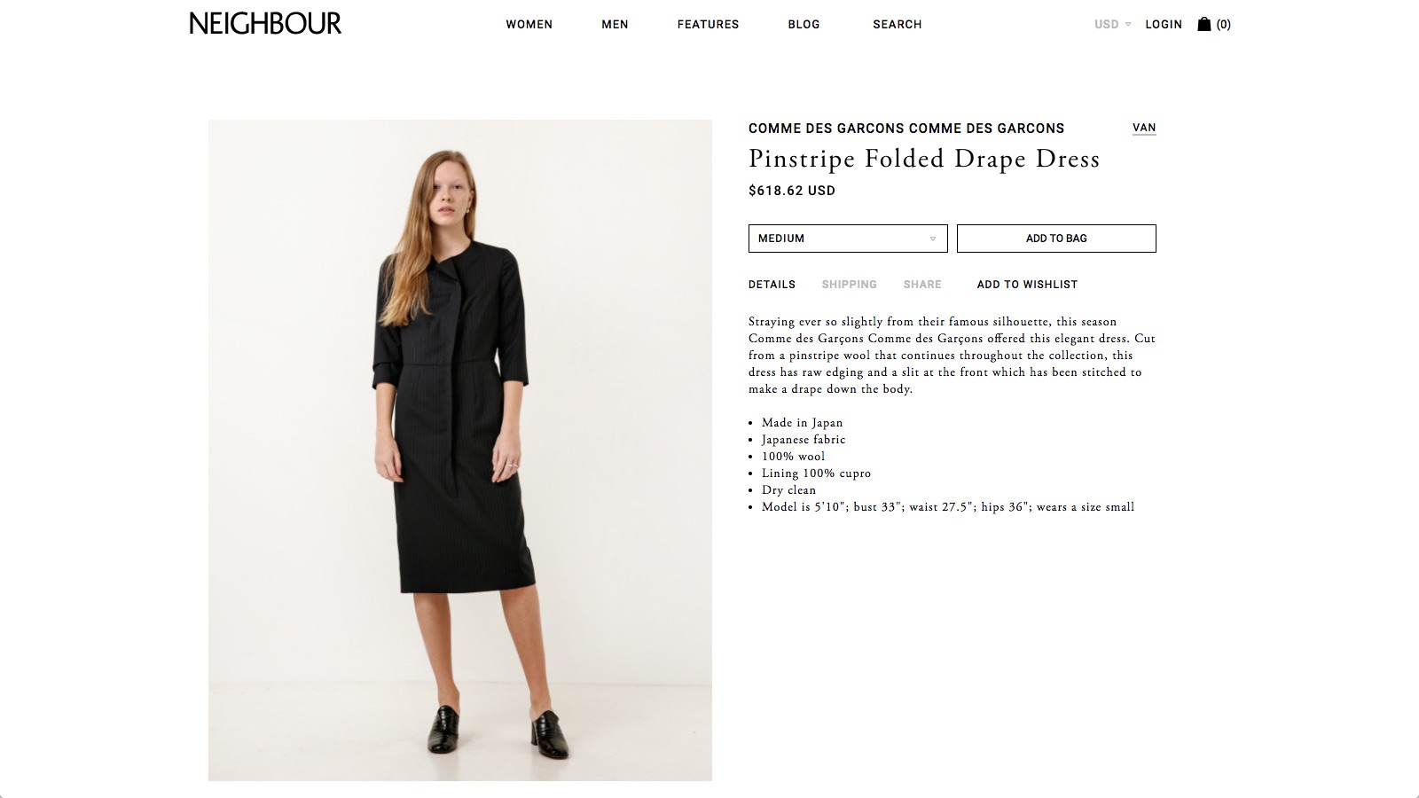Go to FEATURES page
The width and height of the screenshot is (1419, 798).
[x=708, y=25]
